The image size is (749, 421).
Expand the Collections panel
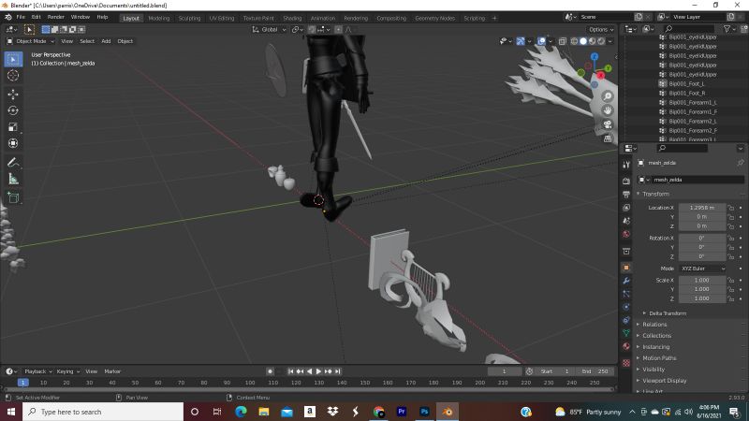pos(654,336)
